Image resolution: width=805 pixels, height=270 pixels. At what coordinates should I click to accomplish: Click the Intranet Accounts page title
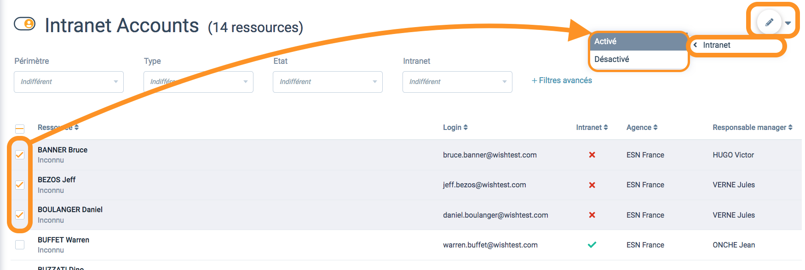[122, 25]
